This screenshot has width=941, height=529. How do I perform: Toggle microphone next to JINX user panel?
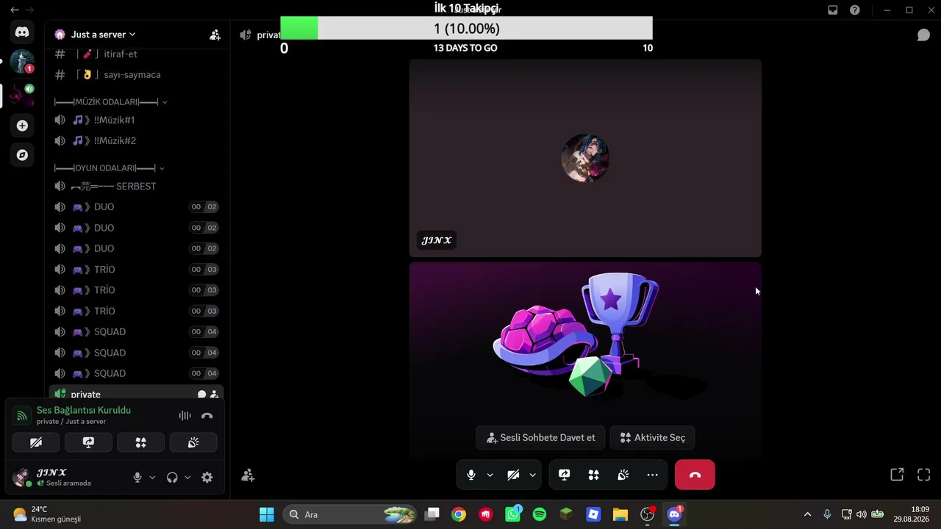[137, 478]
